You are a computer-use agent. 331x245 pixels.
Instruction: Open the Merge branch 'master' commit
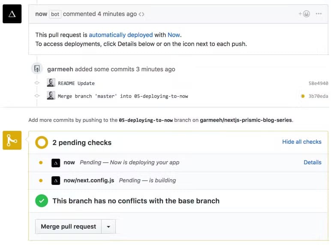(123, 96)
